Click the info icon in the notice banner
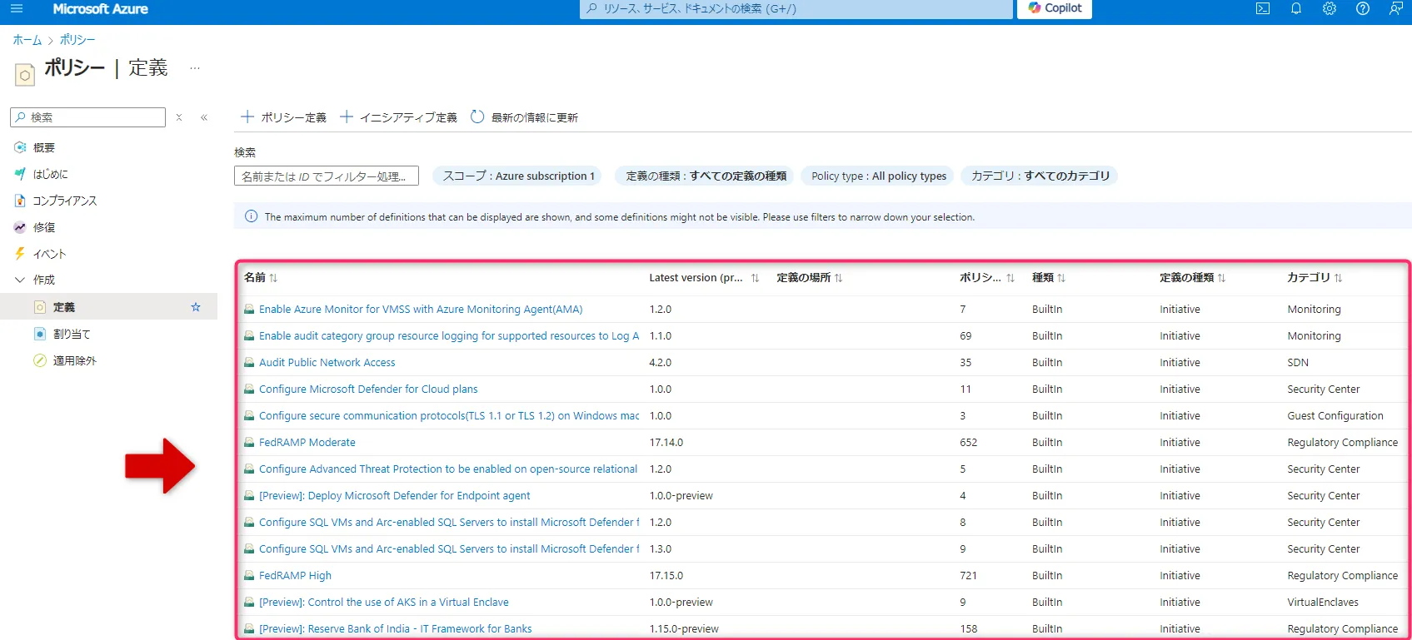This screenshot has width=1412, height=640. (x=251, y=216)
